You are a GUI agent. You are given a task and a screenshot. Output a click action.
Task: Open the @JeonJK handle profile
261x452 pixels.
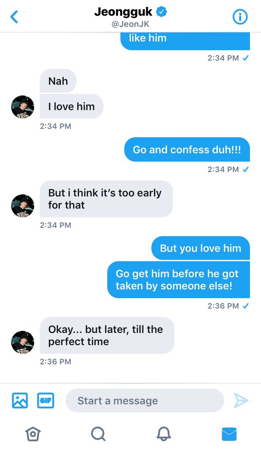(130, 24)
